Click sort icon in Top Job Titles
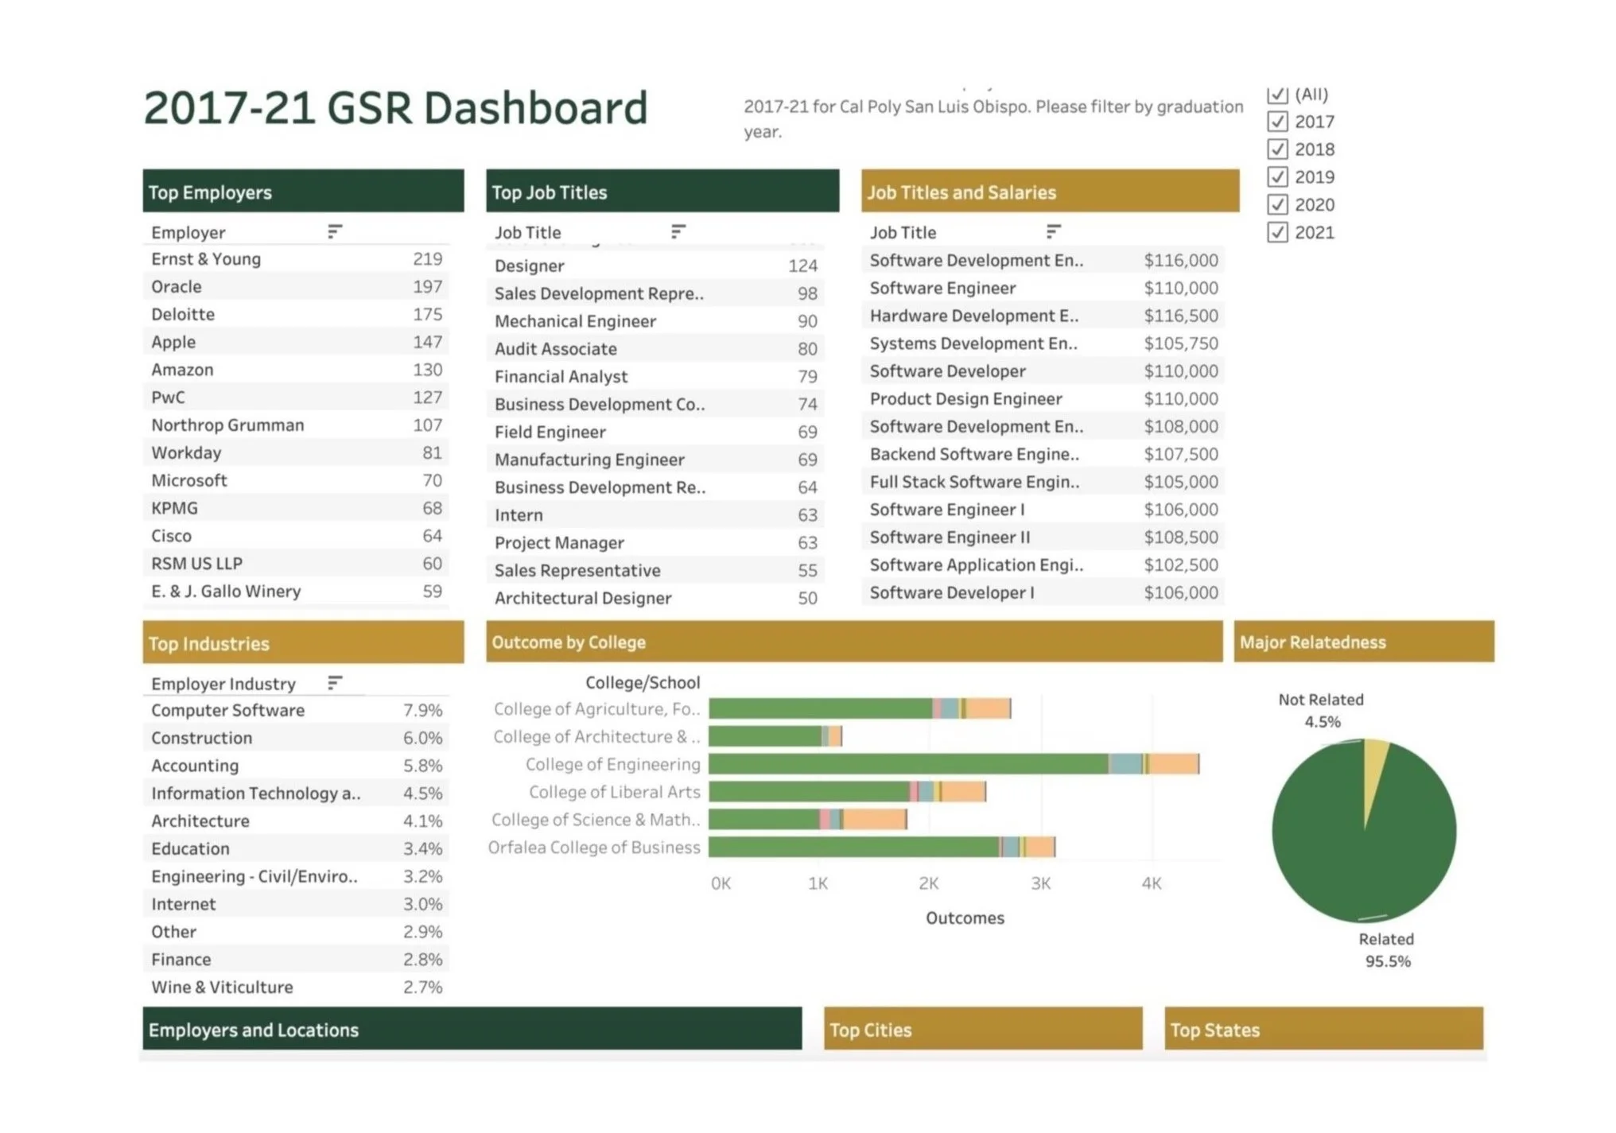The width and height of the screenshot is (1616, 1133). click(678, 231)
